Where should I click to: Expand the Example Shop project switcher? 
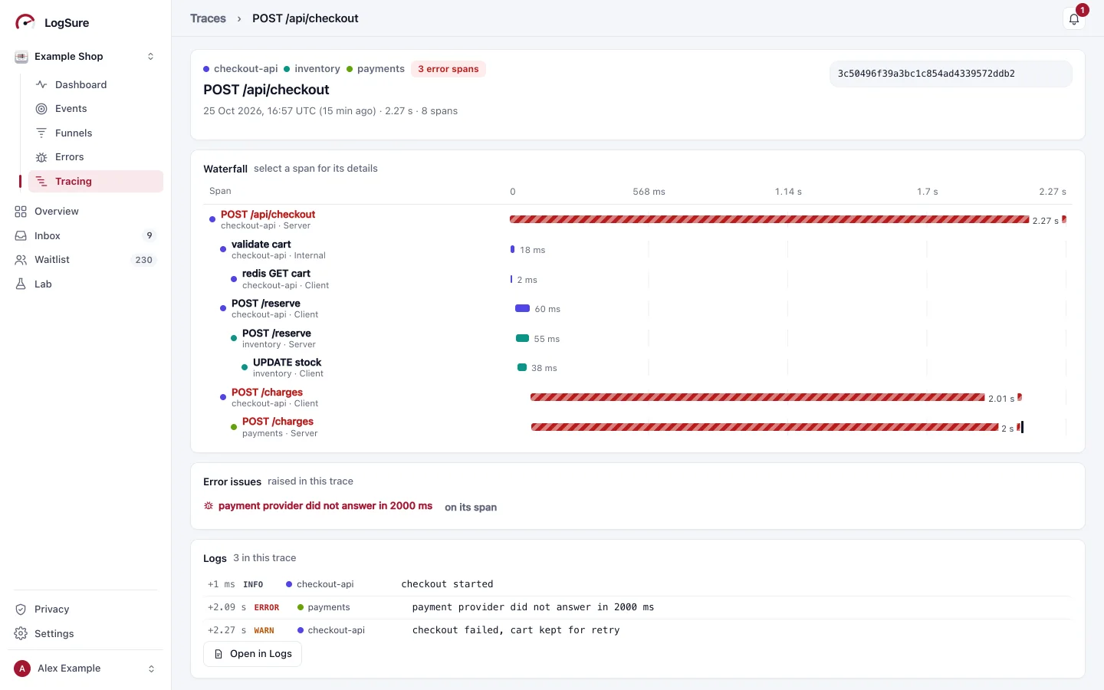point(150,57)
